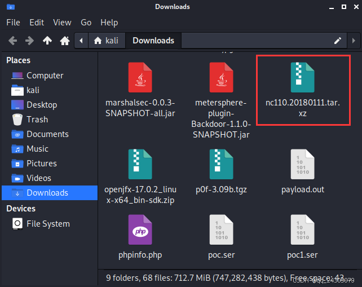Click the metersphere-plugin-Backdoor-1.1.0-SNAPSHOT.jar file name
Viewport: 362px width, 287px height.
tap(221, 118)
